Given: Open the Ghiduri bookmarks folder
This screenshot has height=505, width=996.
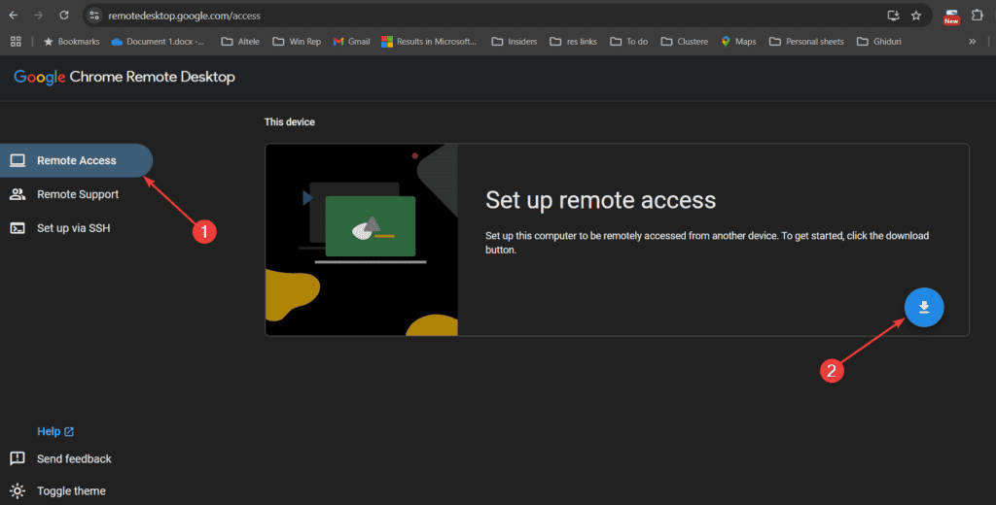Looking at the screenshot, I should [x=879, y=41].
